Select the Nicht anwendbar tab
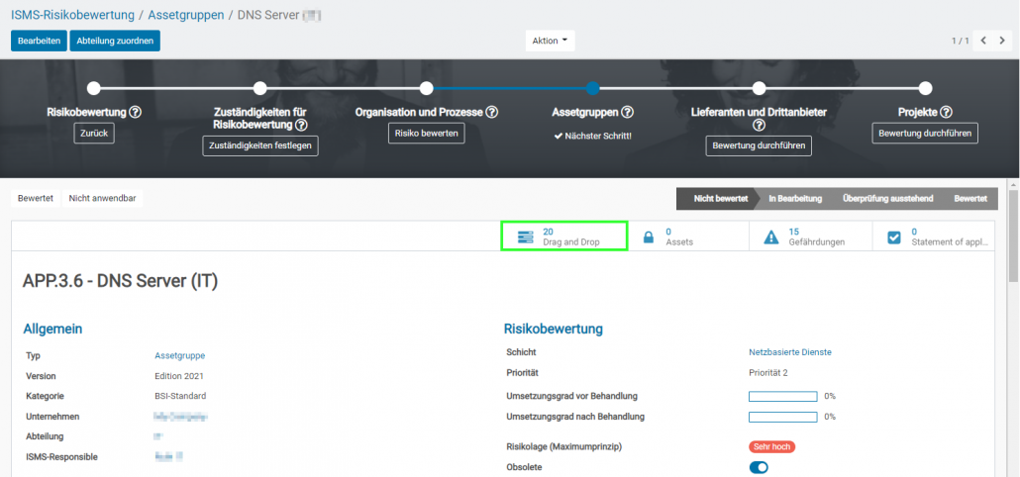The height and width of the screenshot is (477, 1020). pos(102,198)
